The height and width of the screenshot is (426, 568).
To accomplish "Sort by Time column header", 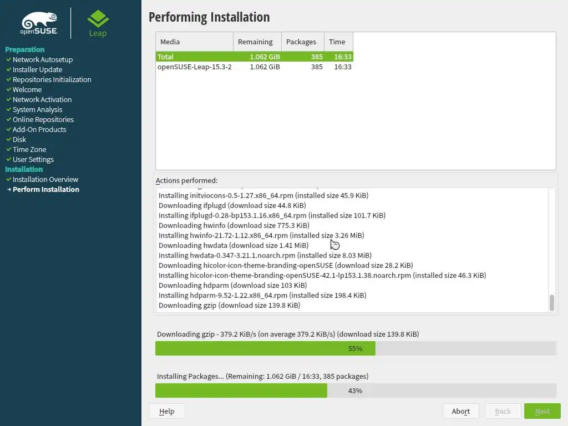I will click(339, 42).
